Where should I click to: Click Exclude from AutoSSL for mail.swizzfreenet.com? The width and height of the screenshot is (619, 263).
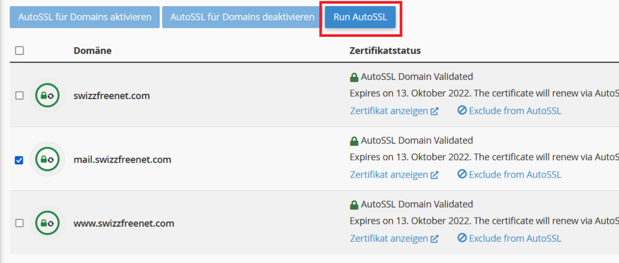(509, 175)
